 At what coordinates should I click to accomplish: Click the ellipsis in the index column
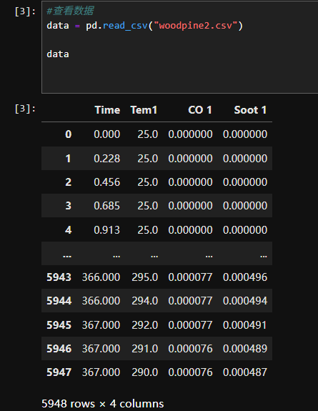(x=67, y=256)
